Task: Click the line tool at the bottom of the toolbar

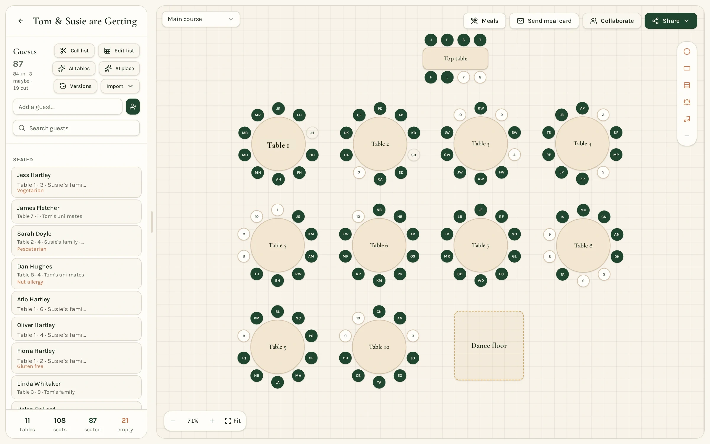Action: [687, 136]
